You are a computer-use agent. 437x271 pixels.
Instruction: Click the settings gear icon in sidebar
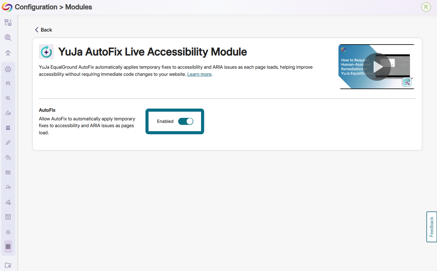click(x=8, y=69)
